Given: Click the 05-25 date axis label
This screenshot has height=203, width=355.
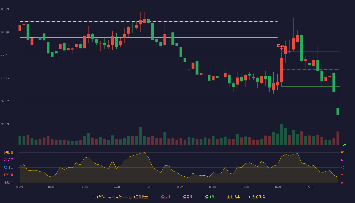Looking at the screenshot, I should [181, 187].
